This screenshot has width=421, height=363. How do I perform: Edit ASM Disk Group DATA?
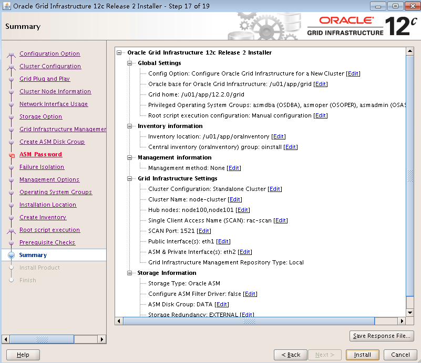click(x=222, y=304)
